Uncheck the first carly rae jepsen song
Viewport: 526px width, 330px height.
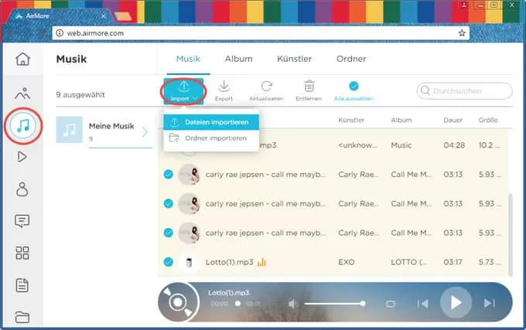[169, 175]
